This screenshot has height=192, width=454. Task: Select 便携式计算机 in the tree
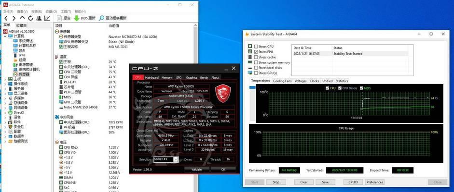click(x=27, y=70)
